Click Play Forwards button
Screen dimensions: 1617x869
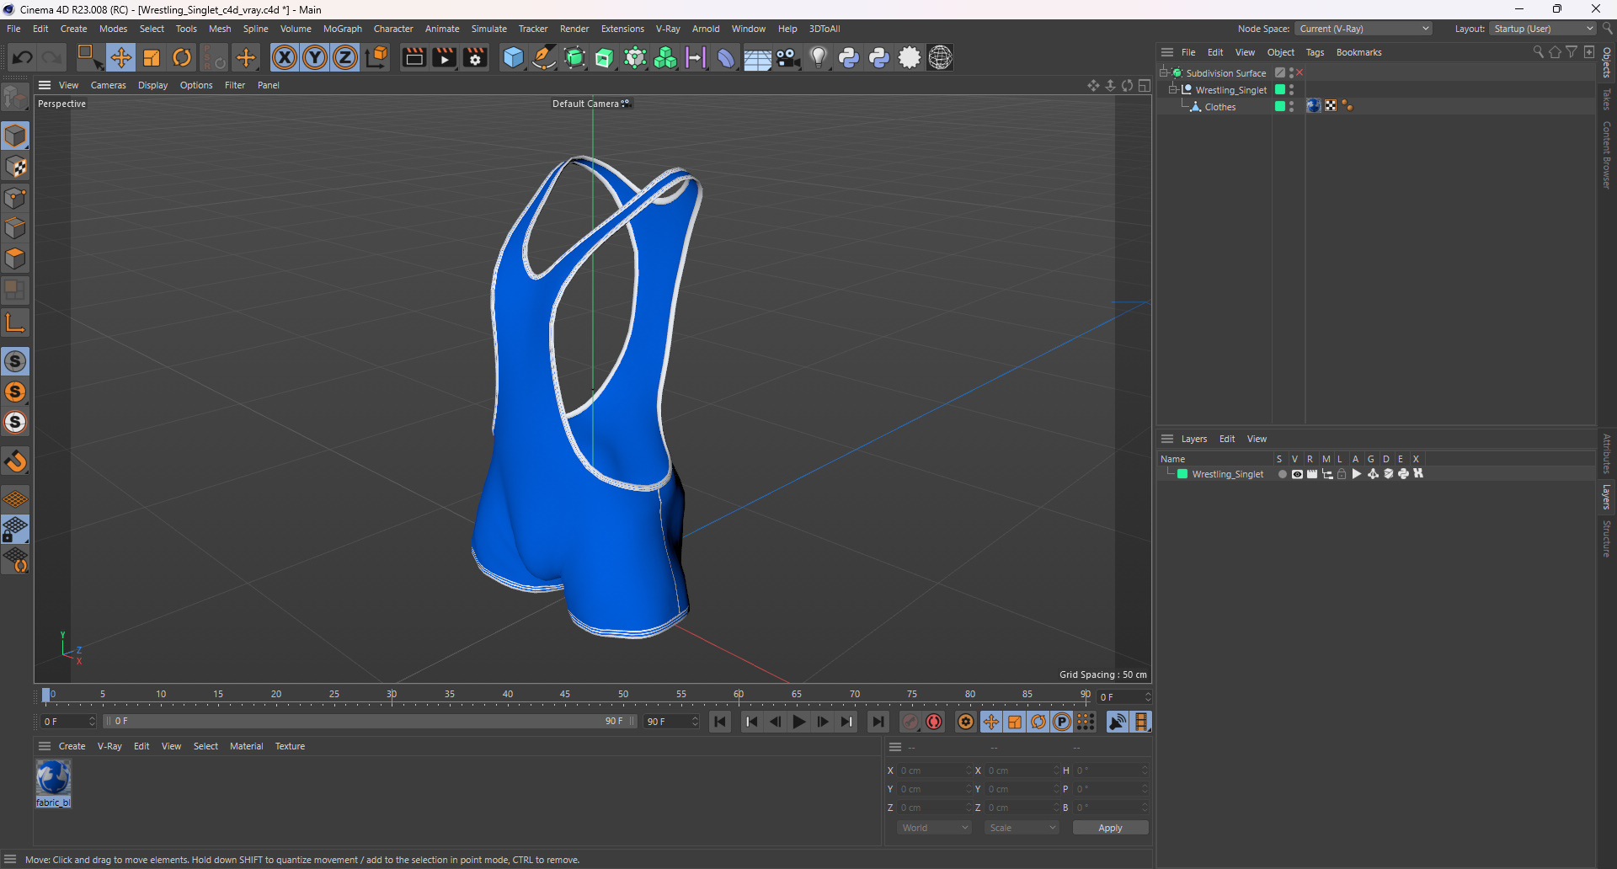798,722
